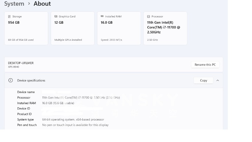Click the Installed RAM icon
The width and height of the screenshot is (252, 142).
(102, 16)
